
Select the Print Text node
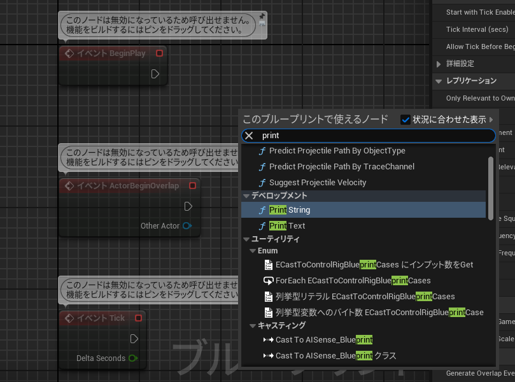point(286,226)
